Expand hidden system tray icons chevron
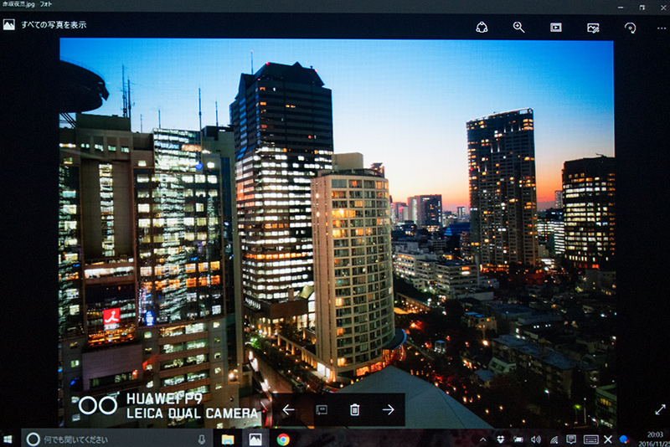The height and width of the screenshot is (447, 670). (x=483, y=439)
